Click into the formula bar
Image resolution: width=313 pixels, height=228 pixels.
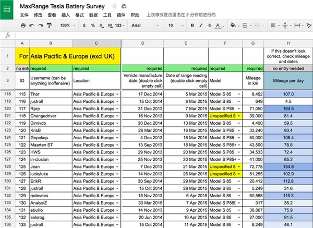coord(164,35)
